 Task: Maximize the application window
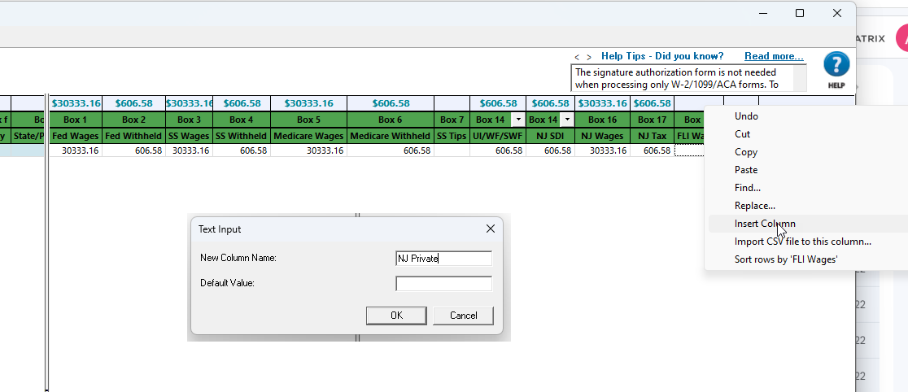[x=799, y=13]
